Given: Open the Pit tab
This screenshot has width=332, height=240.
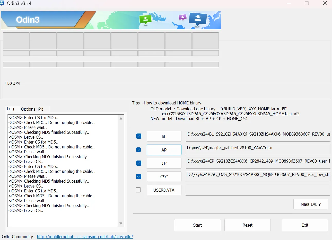Looking at the screenshot, I should [x=41, y=109].
